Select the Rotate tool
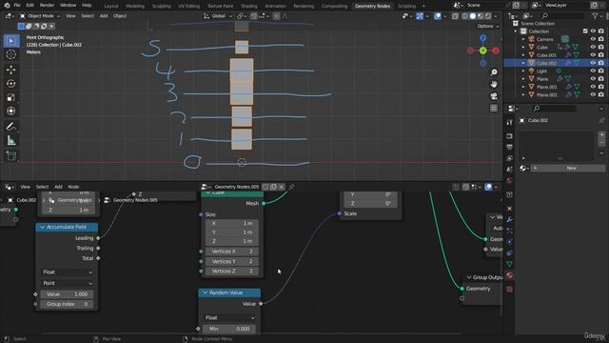 (x=11, y=83)
